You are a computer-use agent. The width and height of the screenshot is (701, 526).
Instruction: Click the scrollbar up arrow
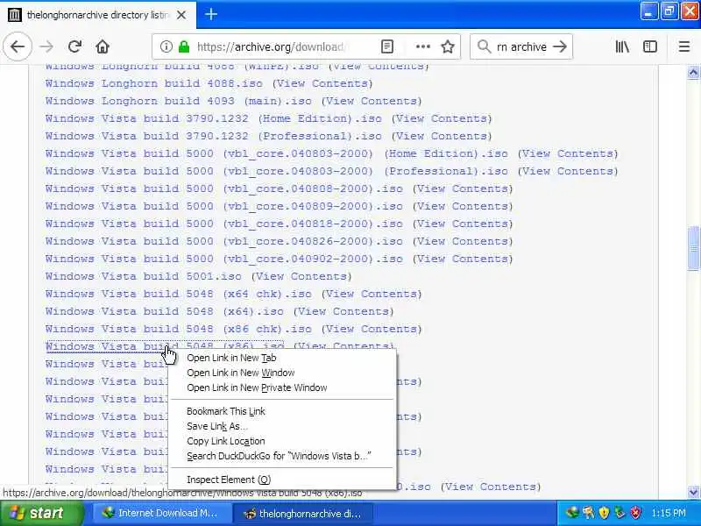coord(693,73)
